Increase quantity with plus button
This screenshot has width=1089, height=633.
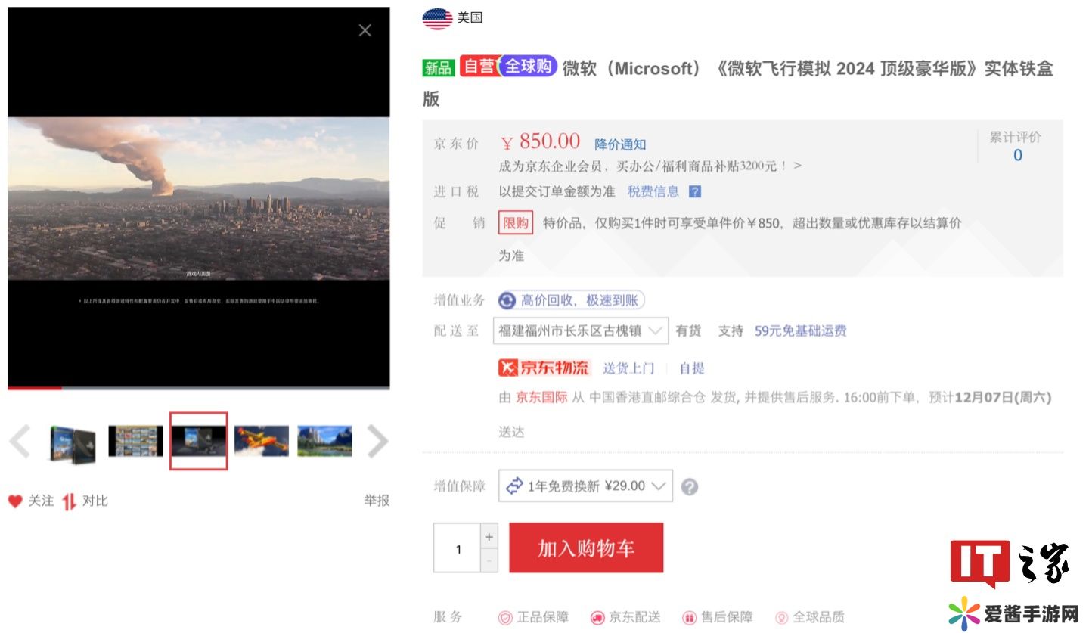489,536
